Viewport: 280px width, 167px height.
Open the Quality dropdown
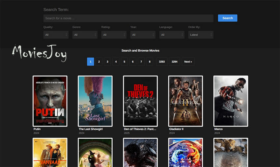(56, 35)
